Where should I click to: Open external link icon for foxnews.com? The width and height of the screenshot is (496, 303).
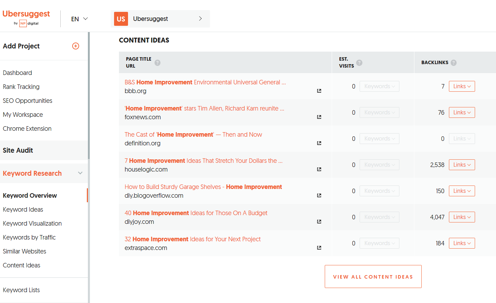pos(319,117)
